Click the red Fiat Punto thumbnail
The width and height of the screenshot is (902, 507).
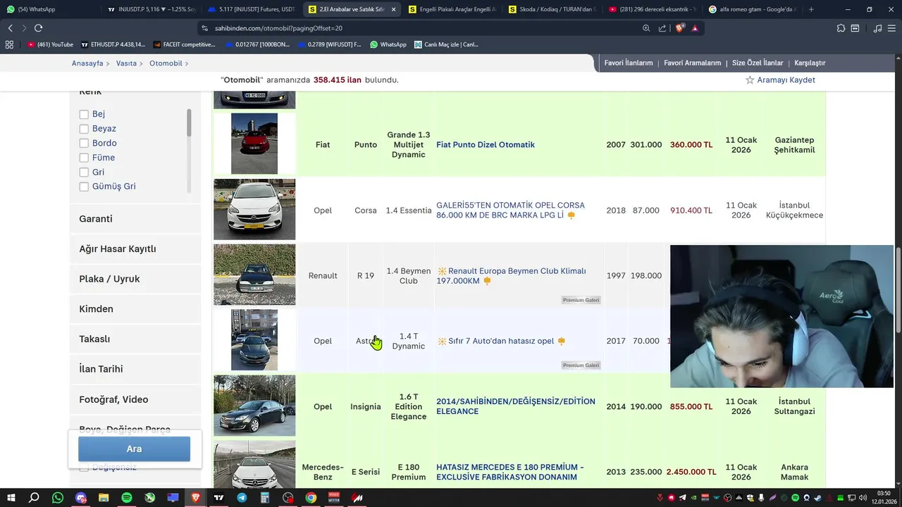(x=254, y=144)
